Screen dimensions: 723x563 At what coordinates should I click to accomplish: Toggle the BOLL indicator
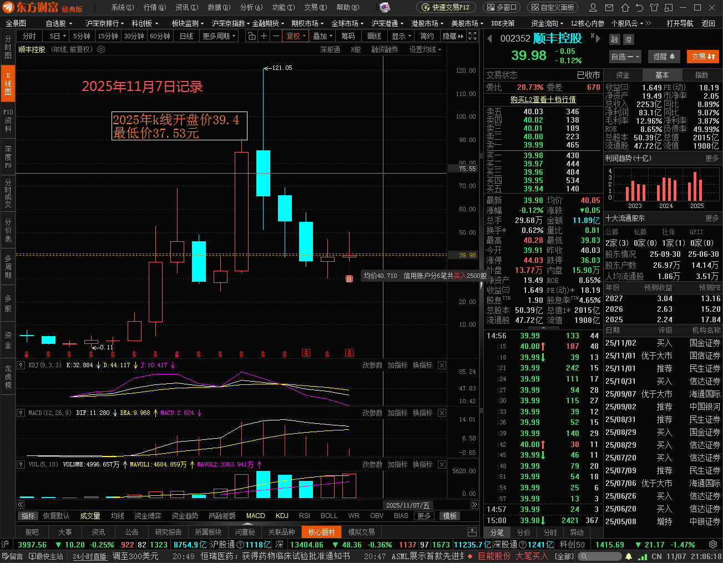coord(329,516)
